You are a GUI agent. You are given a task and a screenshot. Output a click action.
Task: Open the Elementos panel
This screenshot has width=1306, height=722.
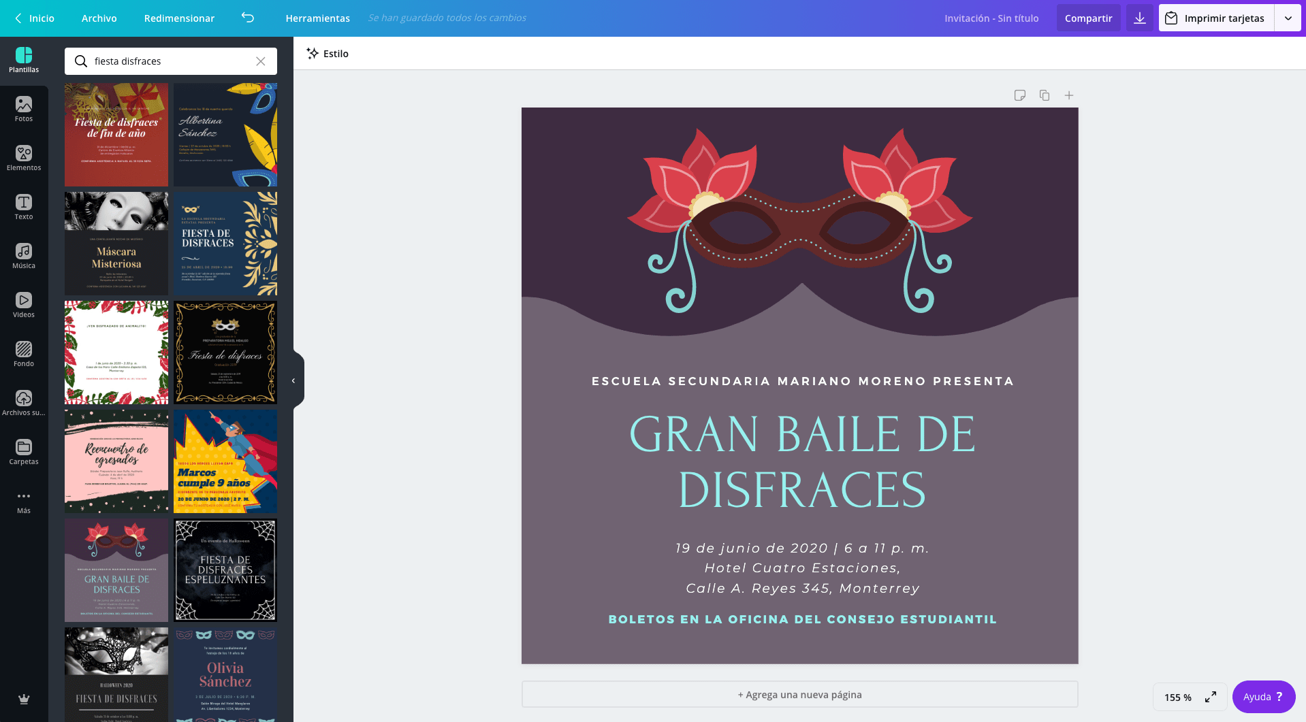coord(24,158)
